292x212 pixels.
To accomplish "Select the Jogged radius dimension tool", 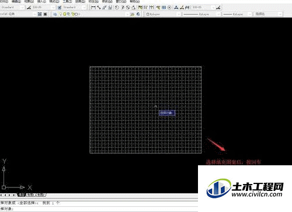I will click(x=123, y=8).
